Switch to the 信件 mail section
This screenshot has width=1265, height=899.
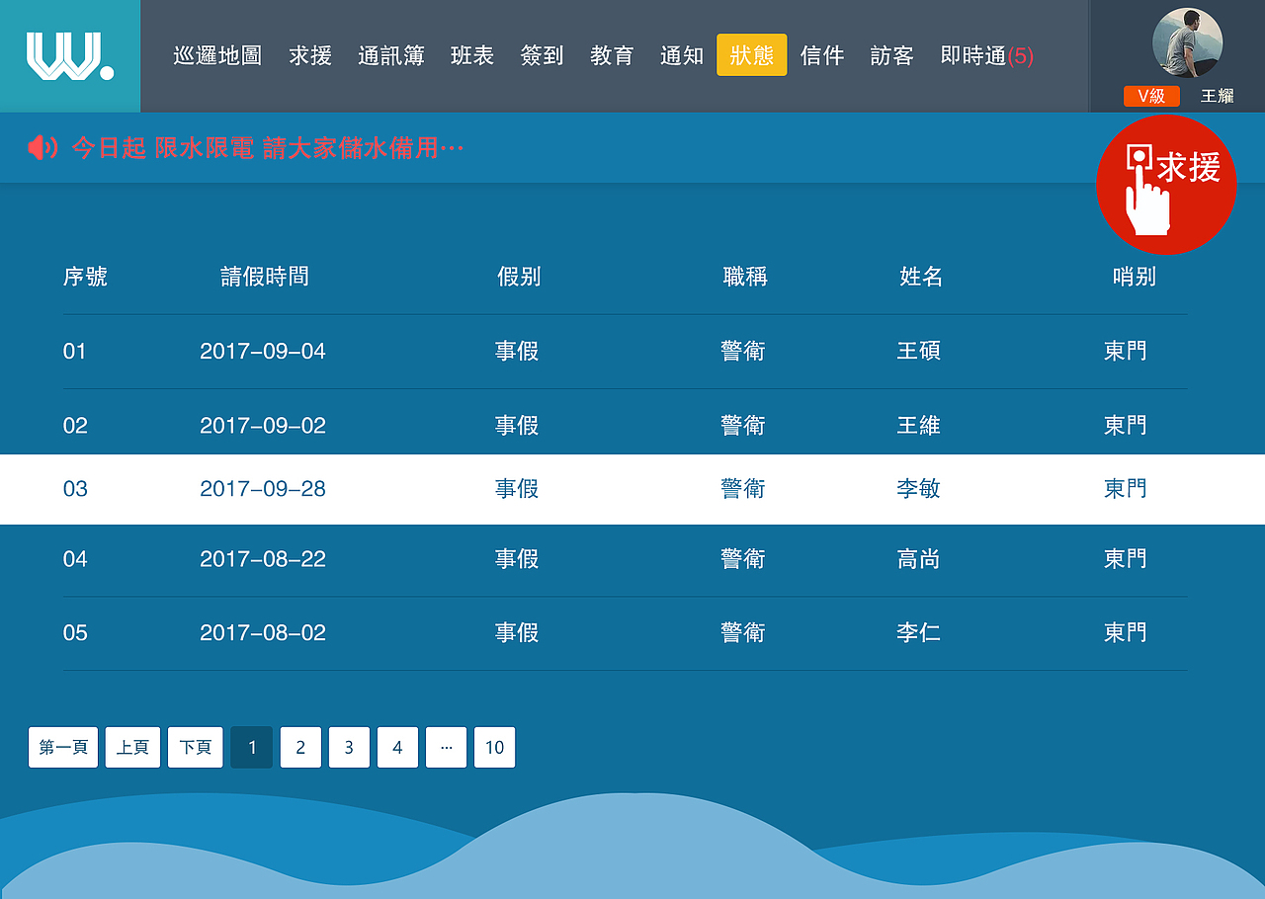click(x=822, y=56)
